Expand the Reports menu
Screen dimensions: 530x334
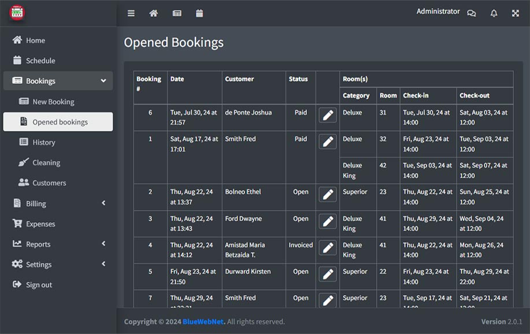[x=58, y=244]
